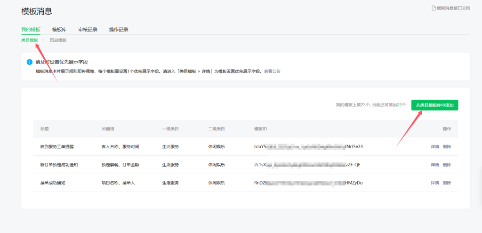
Task: Click 删除 for 新订单预定成功通知
Action: 447,165
